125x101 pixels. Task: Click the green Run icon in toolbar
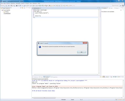[x=40, y=6]
